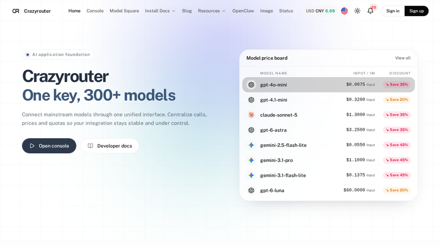Select the gpt-6-luna model name
Image resolution: width=440 pixels, height=247 pixels.
(272, 190)
